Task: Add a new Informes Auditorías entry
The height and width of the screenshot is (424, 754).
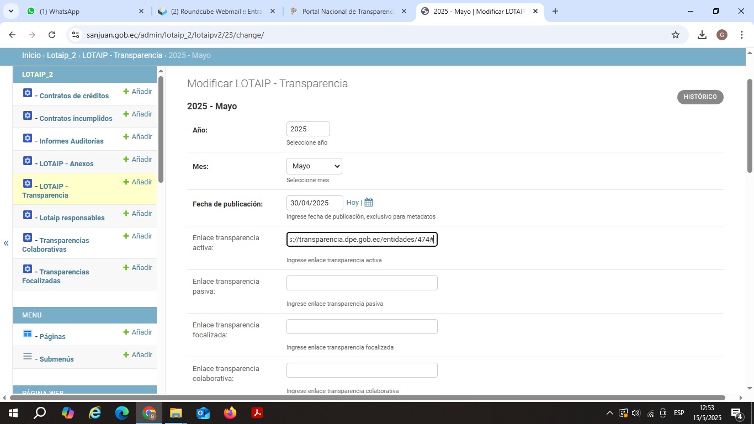Action: tap(137, 137)
